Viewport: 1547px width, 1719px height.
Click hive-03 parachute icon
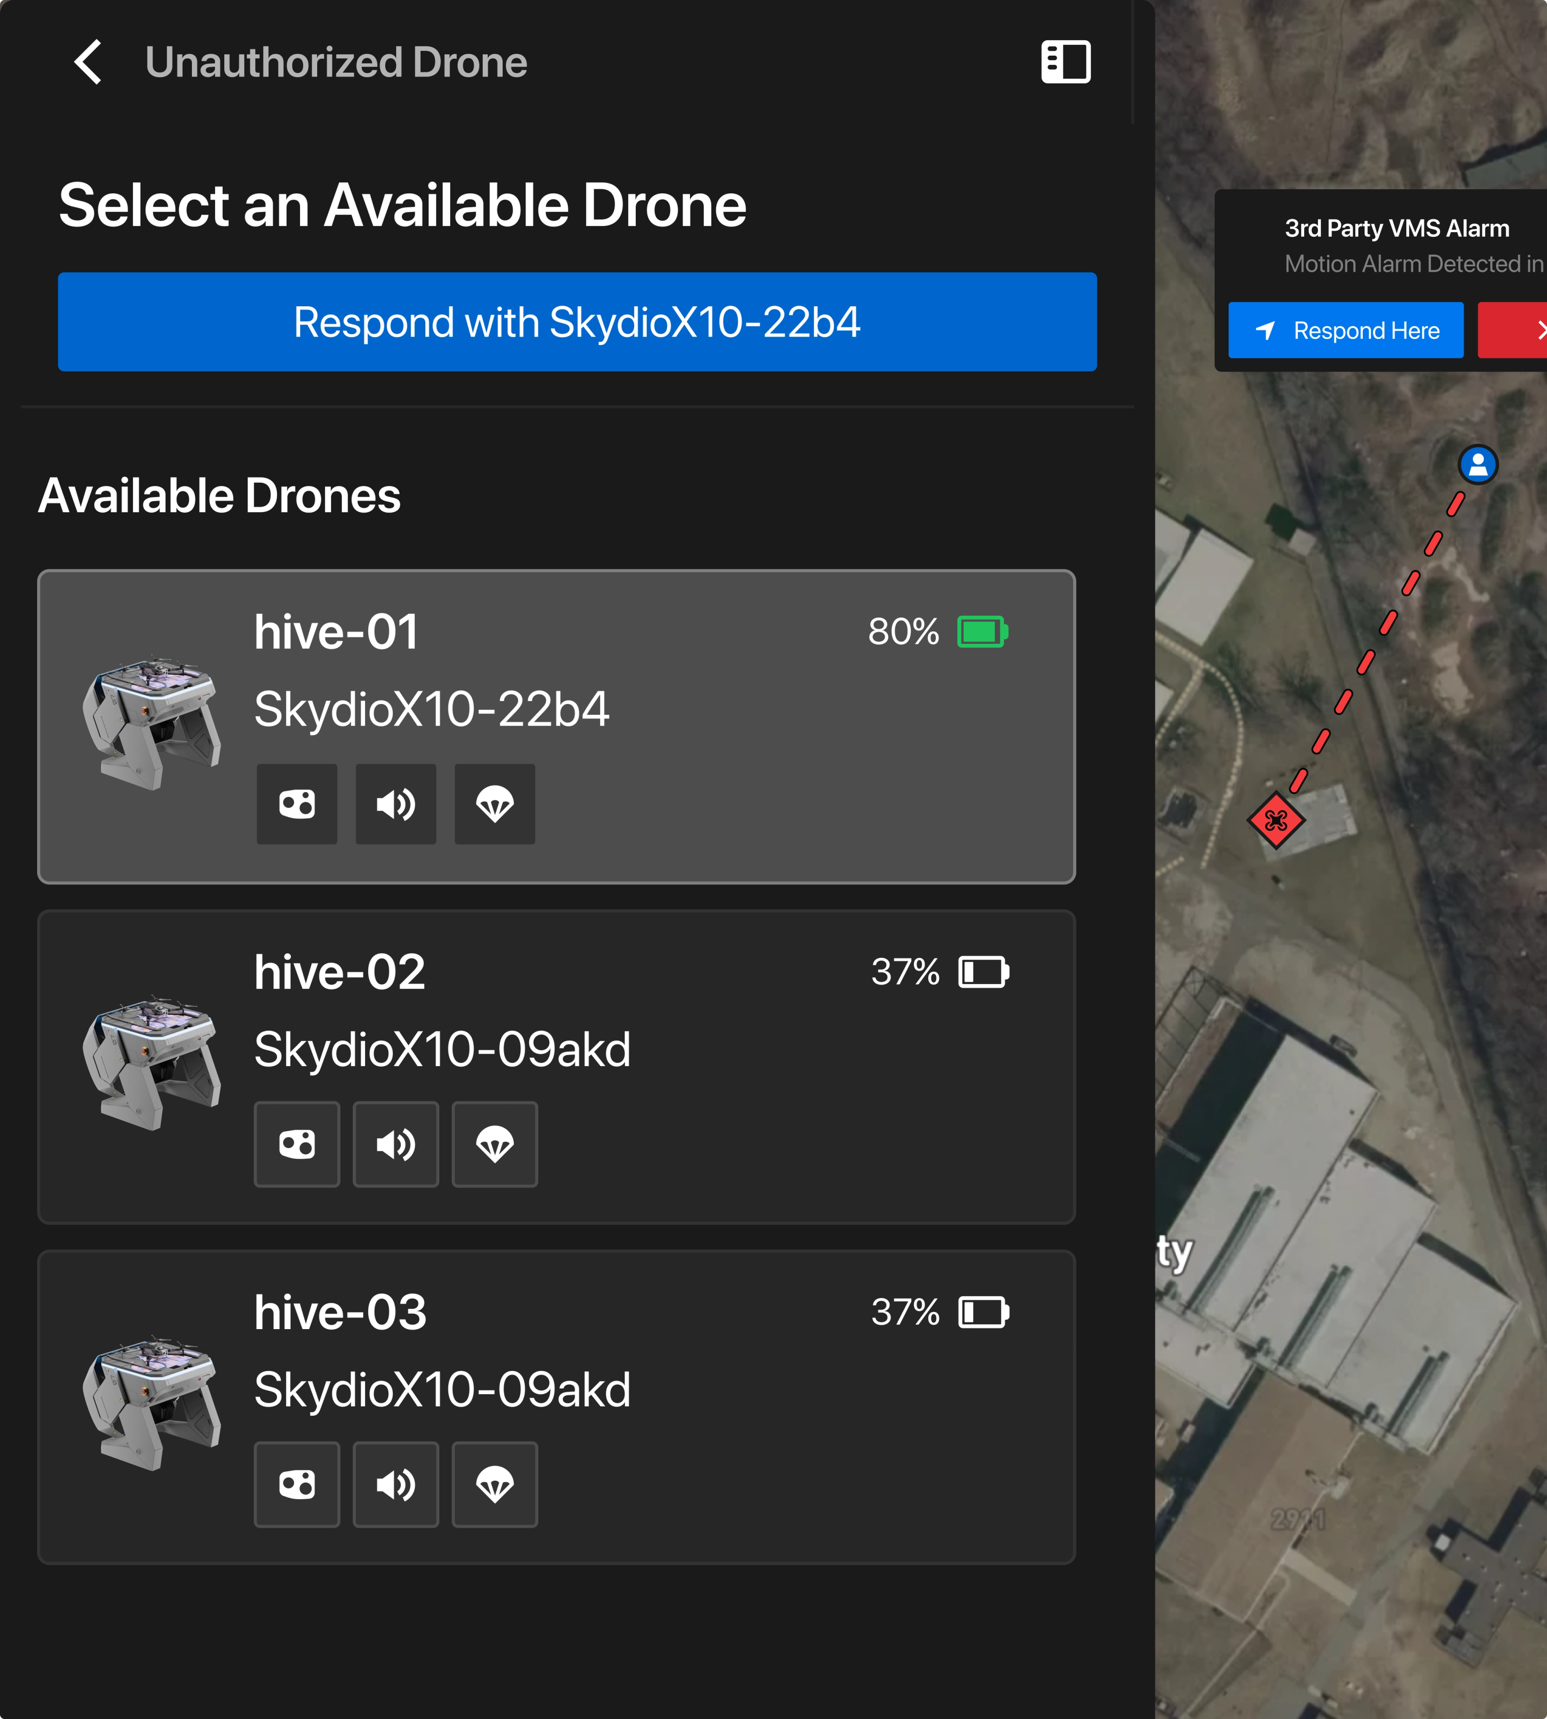click(x=495, y=1484)
